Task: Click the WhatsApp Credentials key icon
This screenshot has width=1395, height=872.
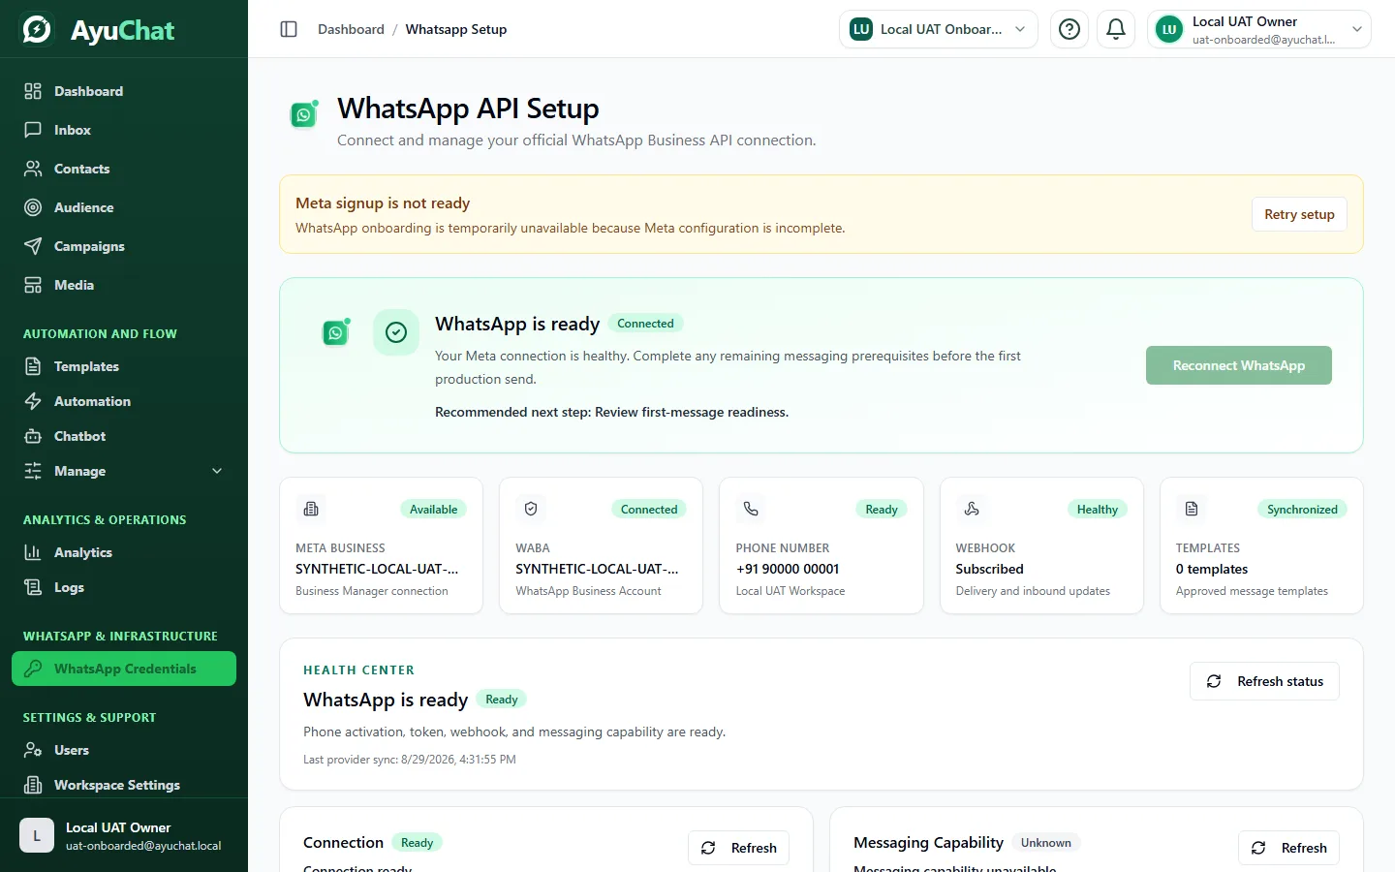Action: [x=33, y=669]
